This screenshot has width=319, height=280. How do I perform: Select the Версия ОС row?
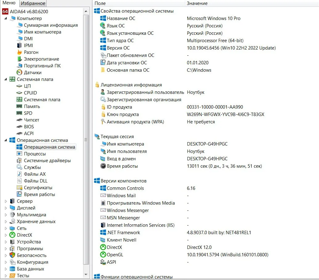coord(206,48)
